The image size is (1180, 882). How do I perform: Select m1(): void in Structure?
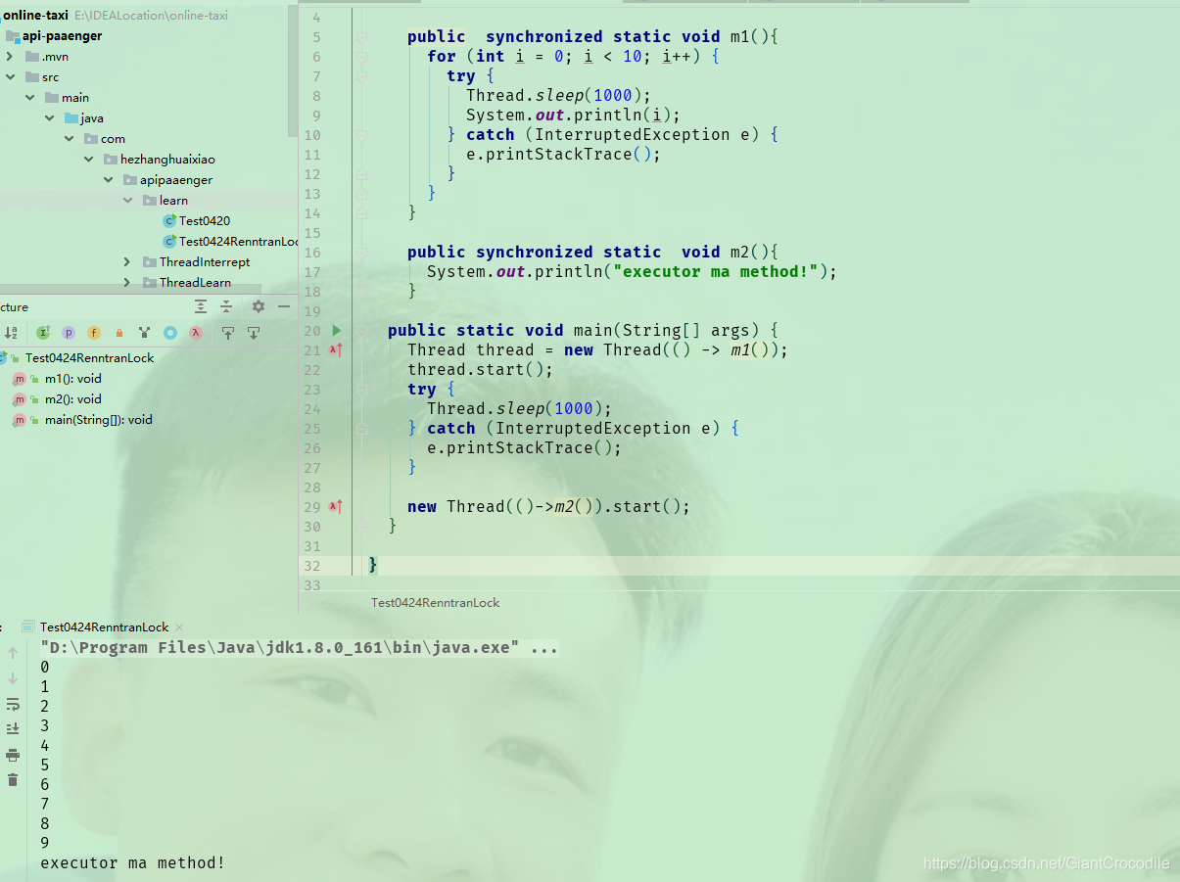[72, 379]
